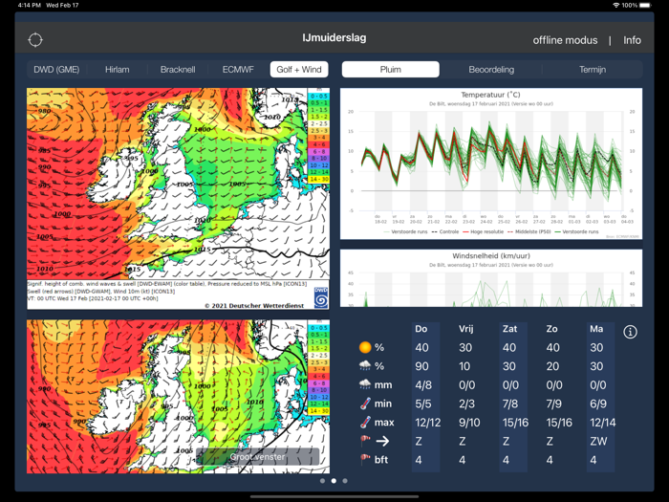This screenshot has width=669, height=502.
Task: Switch to the ECMWF tab
Action: click(x=238, y=70)
